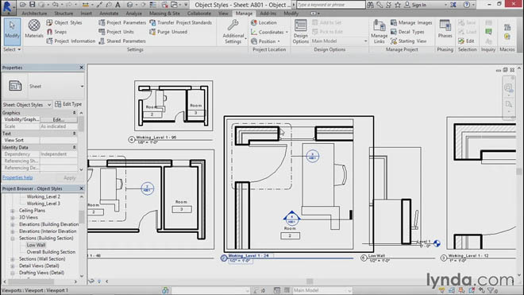Open the Materials tool
The height and width of the screenshot is (295, 524).
[x=34, y=29]
